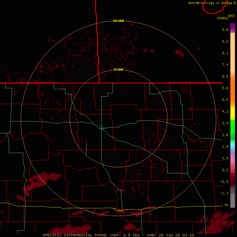237x237 pixels.
Task: Pick the purple segment atop the color bar
Action: tap(233, 26)
